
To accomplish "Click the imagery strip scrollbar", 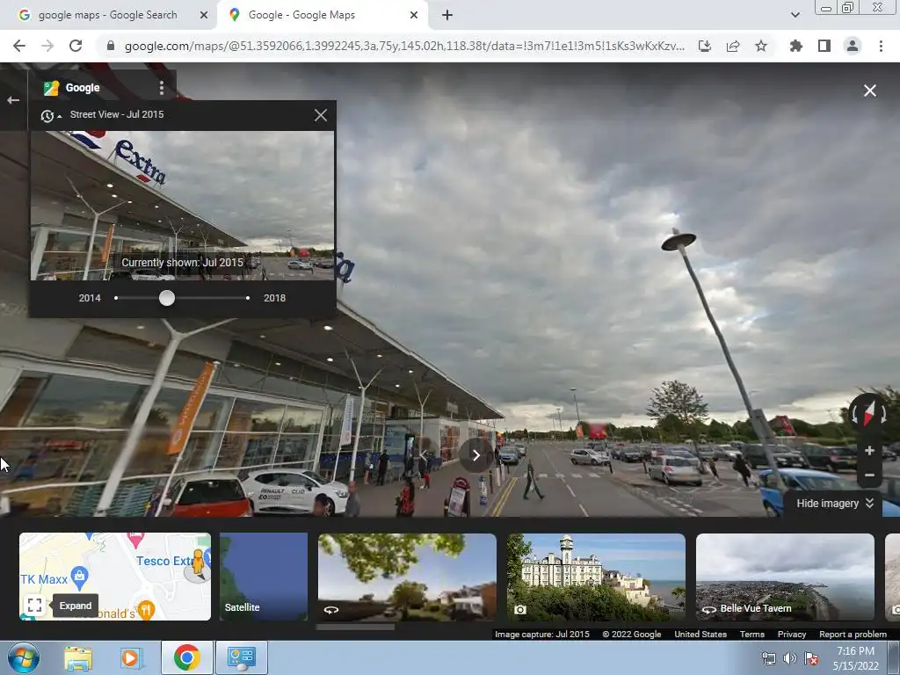I will [x=355, y=627].
